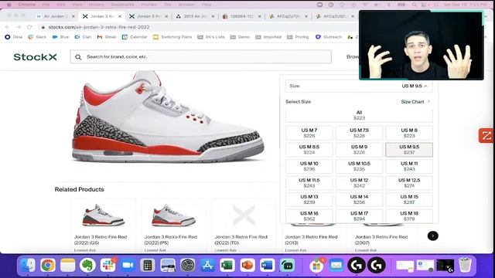Select size US M 11
495x278 pixels.
409,167
